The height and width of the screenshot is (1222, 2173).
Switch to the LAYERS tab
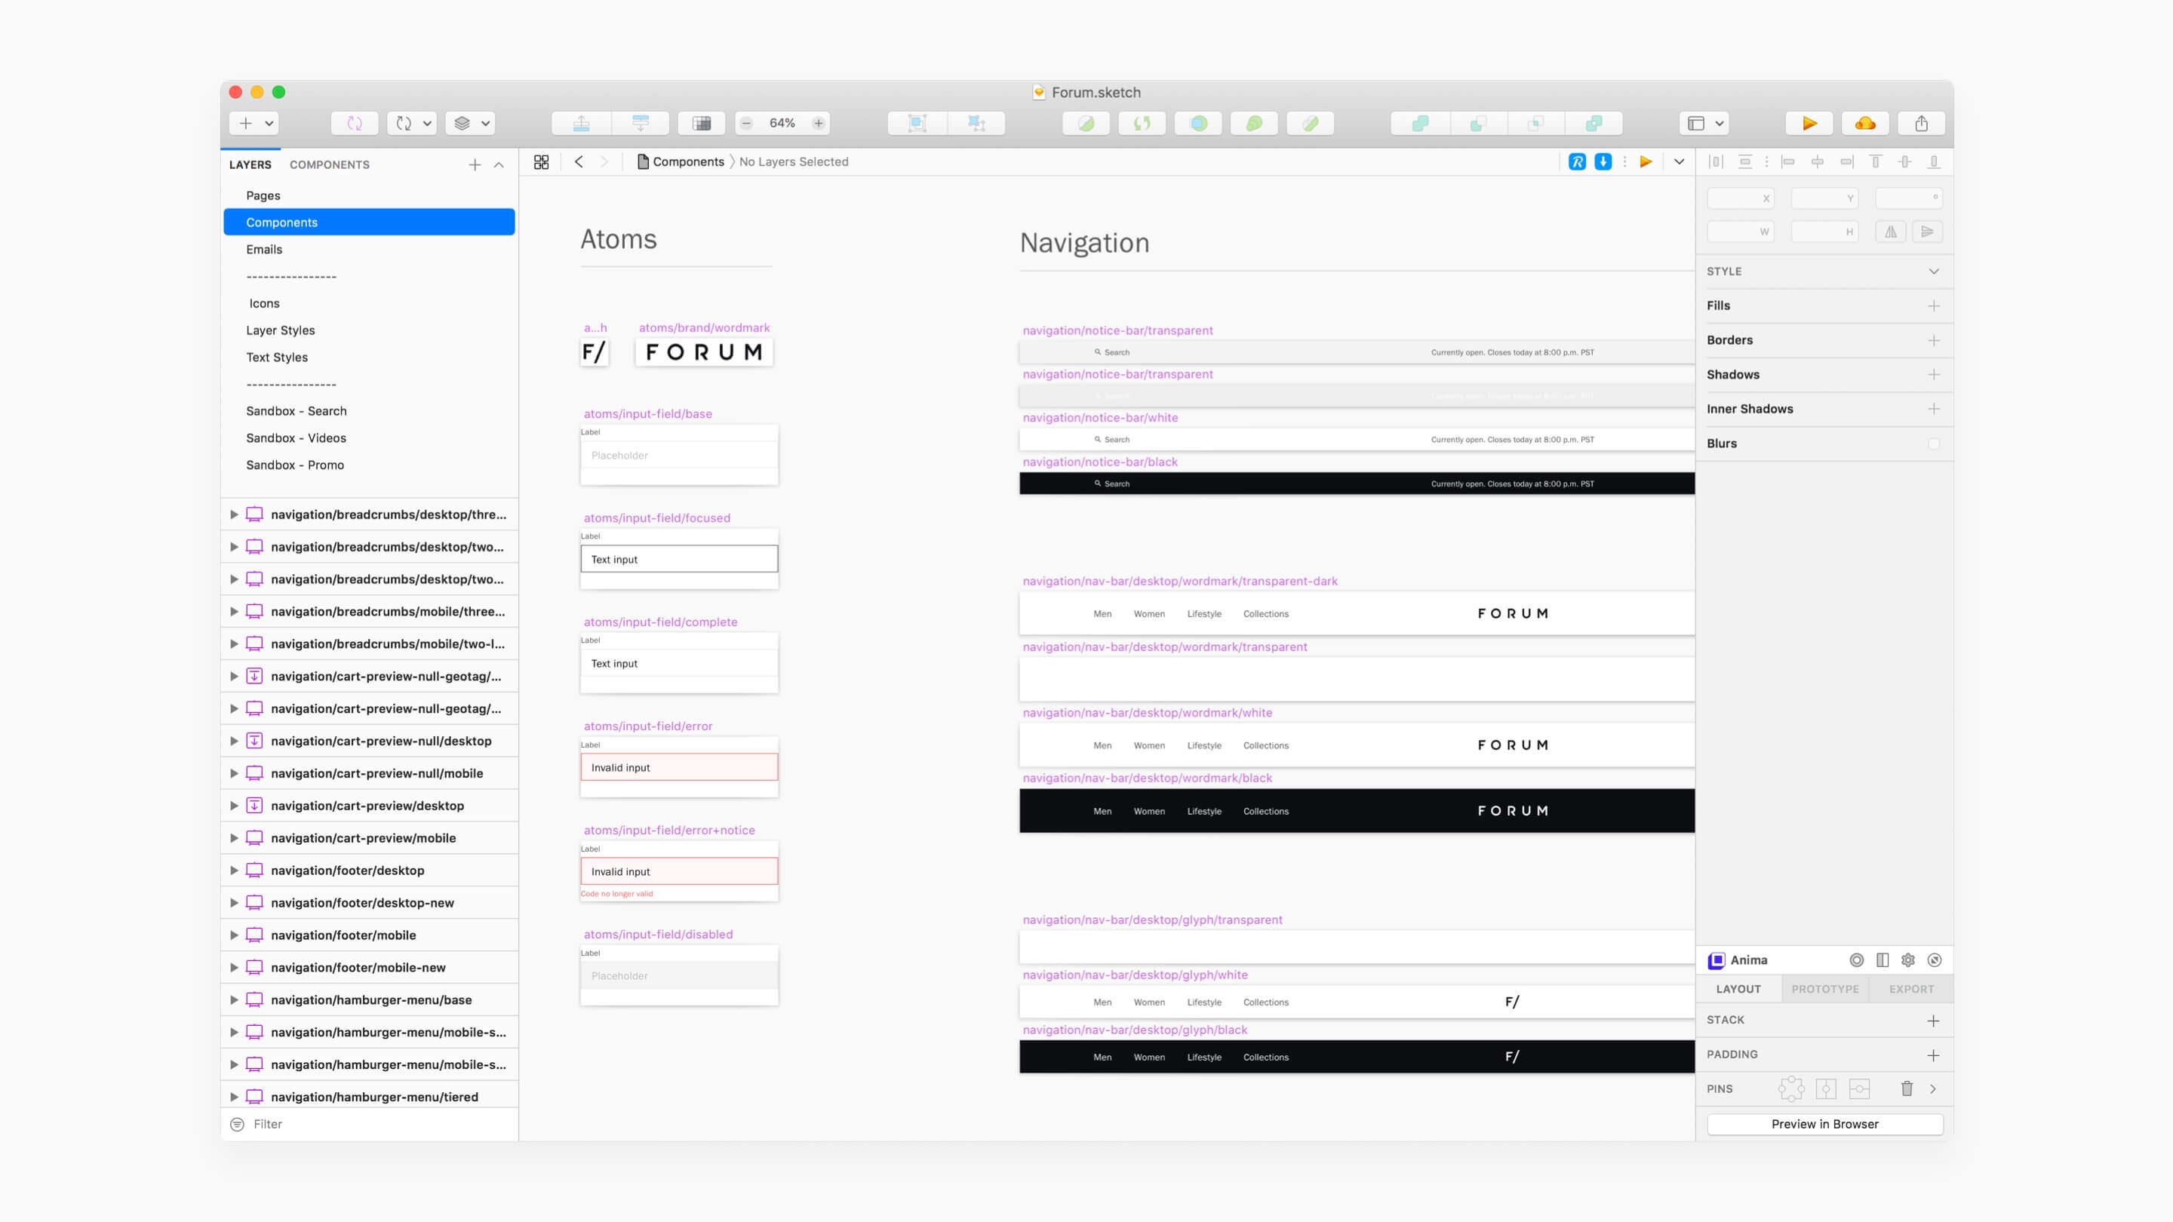[x=250, y=165]
